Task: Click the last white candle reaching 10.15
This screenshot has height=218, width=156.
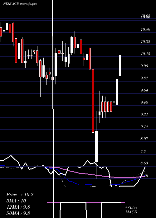Action: (120, 65)
